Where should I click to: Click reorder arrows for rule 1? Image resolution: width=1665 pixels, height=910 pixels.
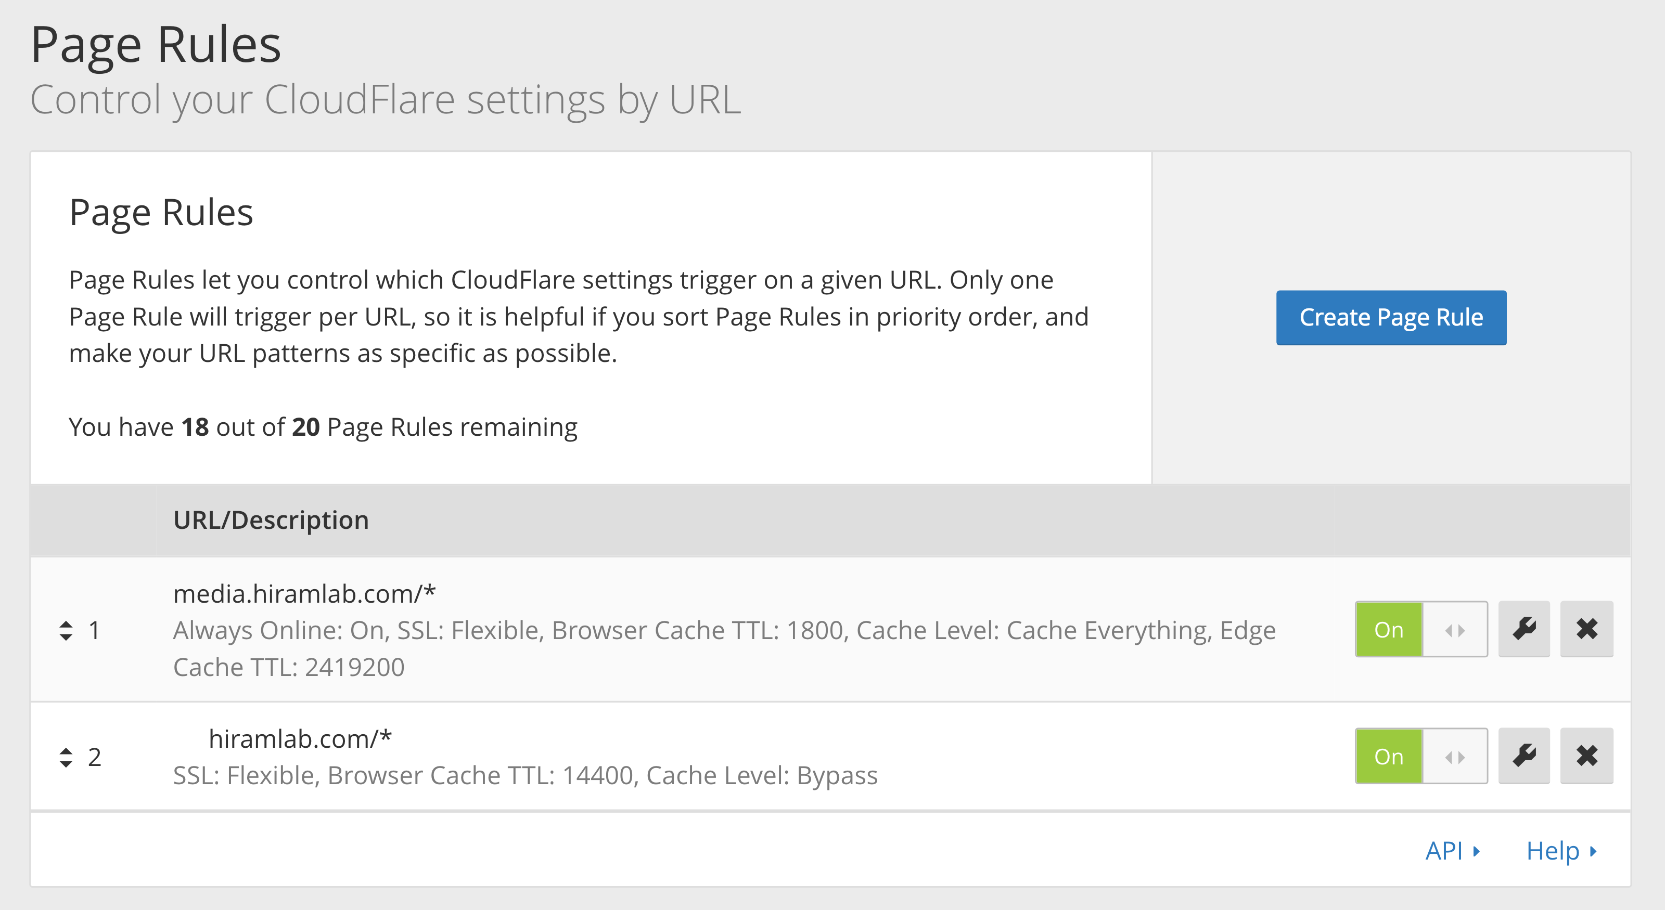(66, 630)
